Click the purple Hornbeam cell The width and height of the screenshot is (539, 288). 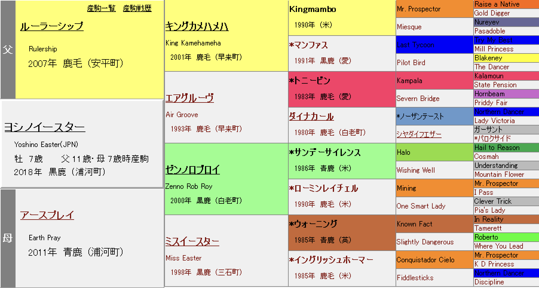[506, 94]
